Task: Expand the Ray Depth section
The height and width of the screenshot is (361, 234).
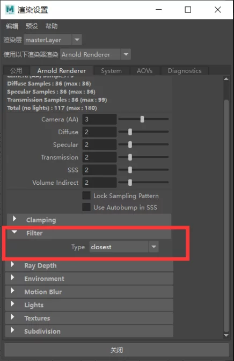Action: pyautogui.click(x=89, y=265)
